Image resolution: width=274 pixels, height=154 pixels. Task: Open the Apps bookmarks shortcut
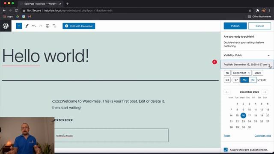click(8, 16)
